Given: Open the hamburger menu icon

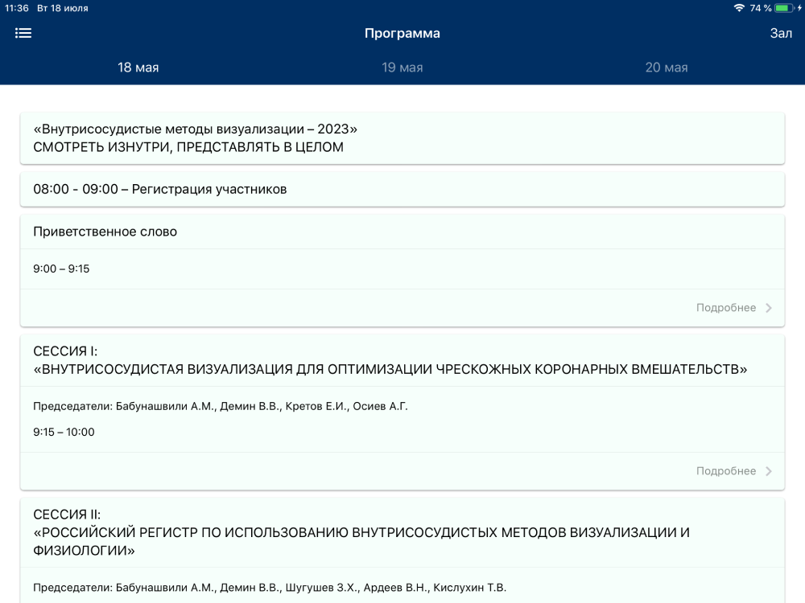Looking at the screenshot, I should point(23,33).
